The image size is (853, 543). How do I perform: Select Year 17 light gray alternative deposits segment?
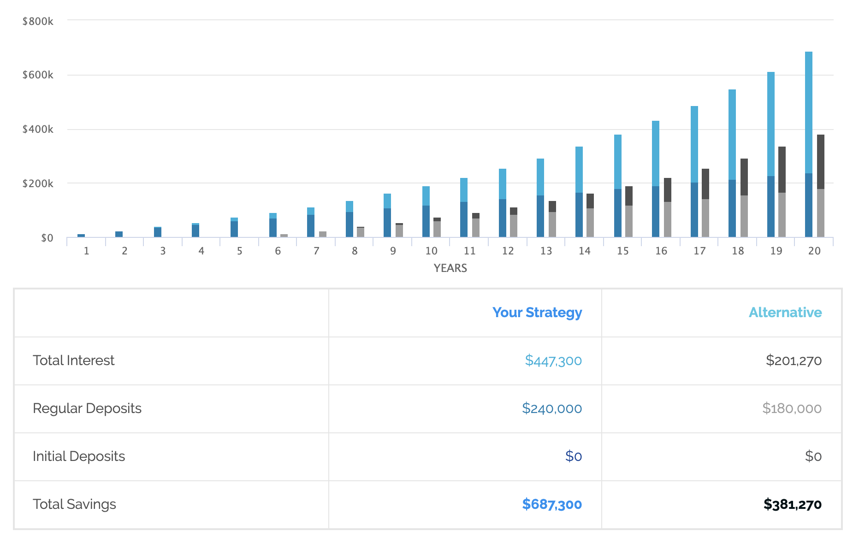(x=705, y=218)
